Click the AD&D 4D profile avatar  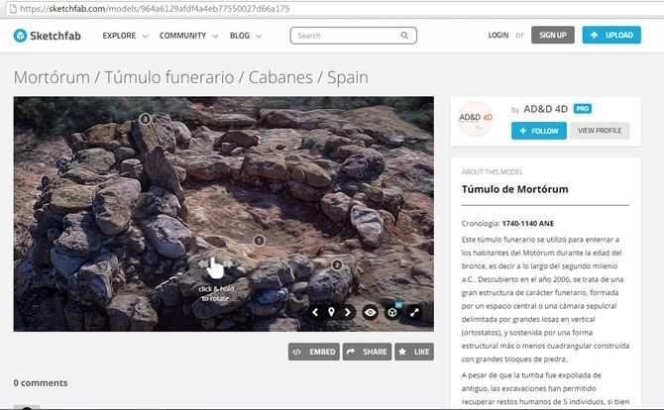point(476,121)
